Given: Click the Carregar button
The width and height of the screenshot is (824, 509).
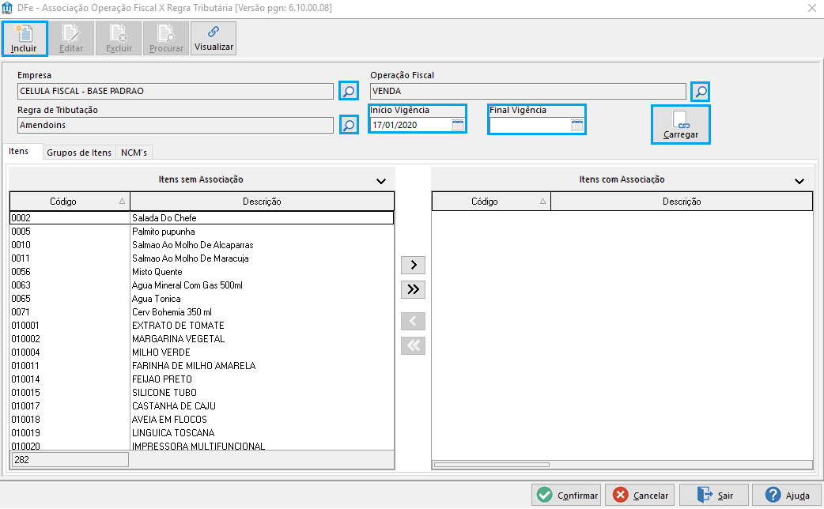Looking at the screenshot, I should coord(681,125).
